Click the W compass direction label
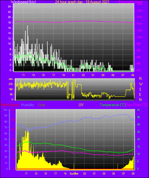This screenshot has height=178, width=149. pyautogui.click(x=141, y=84)
